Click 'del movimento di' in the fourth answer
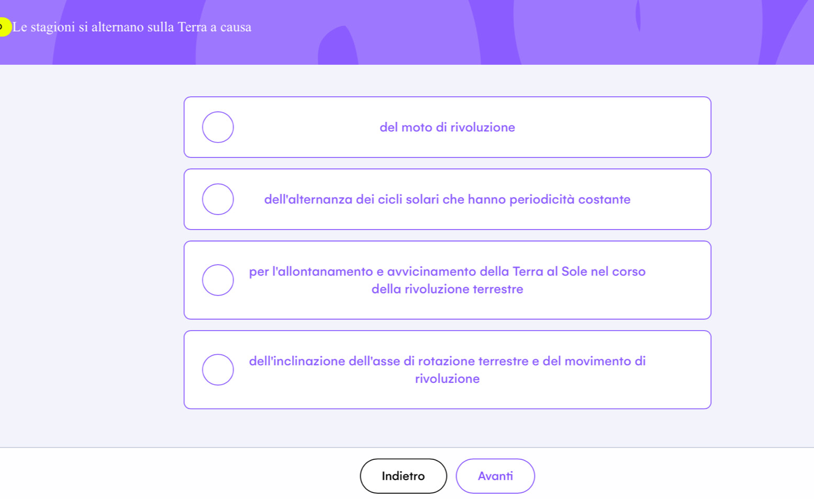 [594, 361]
